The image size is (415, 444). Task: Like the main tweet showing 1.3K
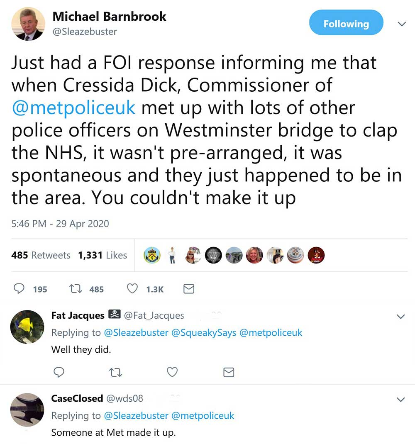click(132, 289)
